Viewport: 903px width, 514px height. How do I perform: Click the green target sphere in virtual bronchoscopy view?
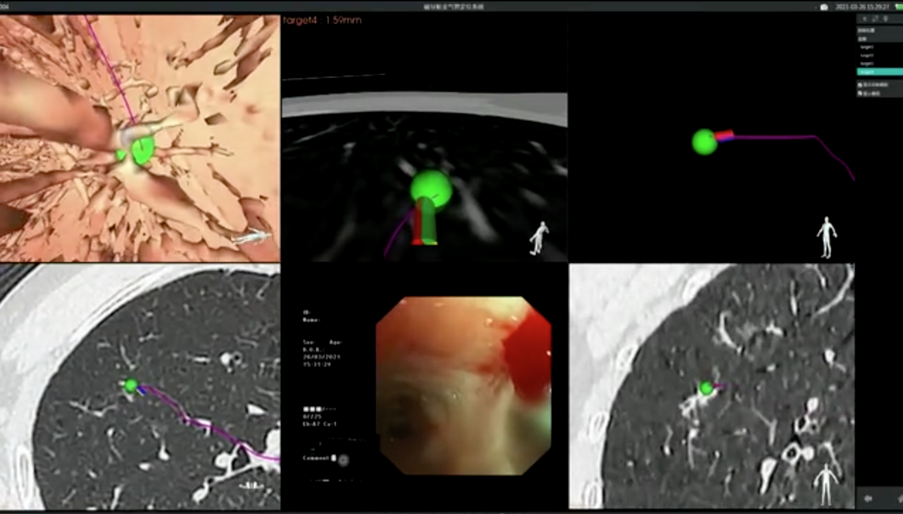(x=142, y=149)
